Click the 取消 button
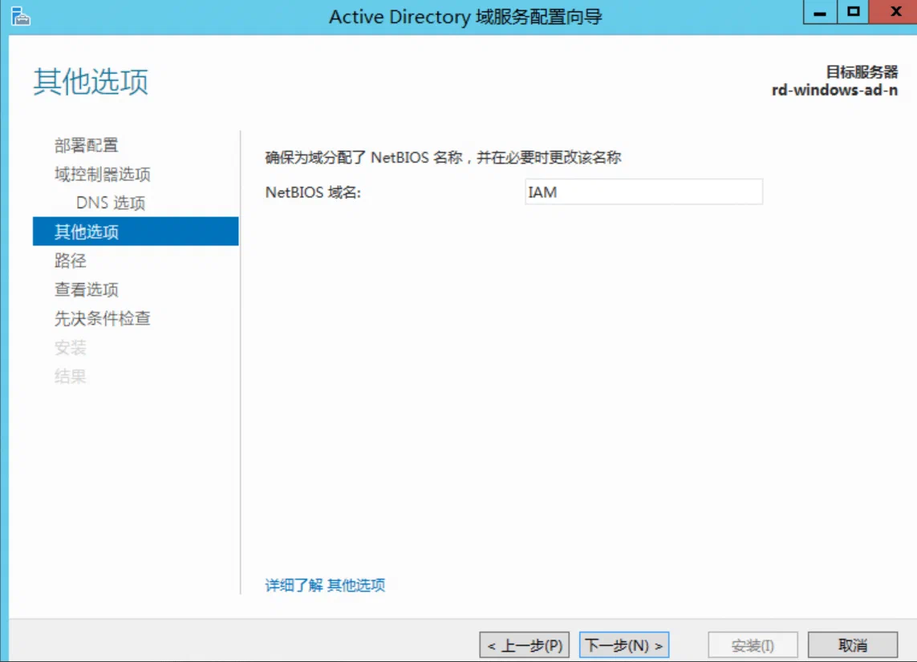This screenshot has width=917, height=662. [x=853, y=645]
